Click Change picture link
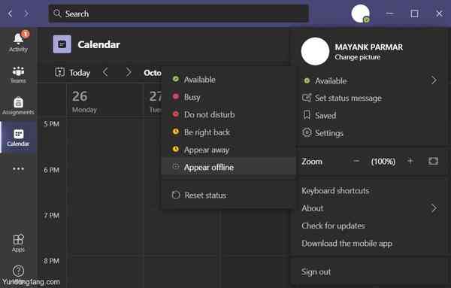 [357, 57]
